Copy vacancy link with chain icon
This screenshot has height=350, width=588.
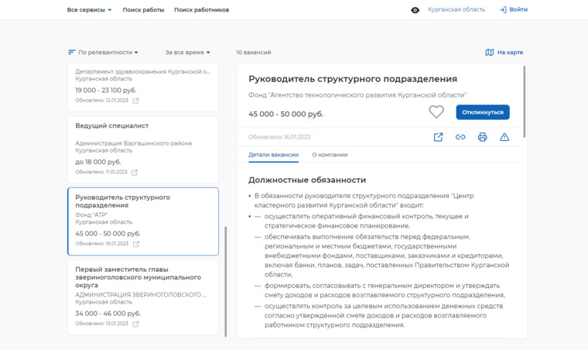460,137
